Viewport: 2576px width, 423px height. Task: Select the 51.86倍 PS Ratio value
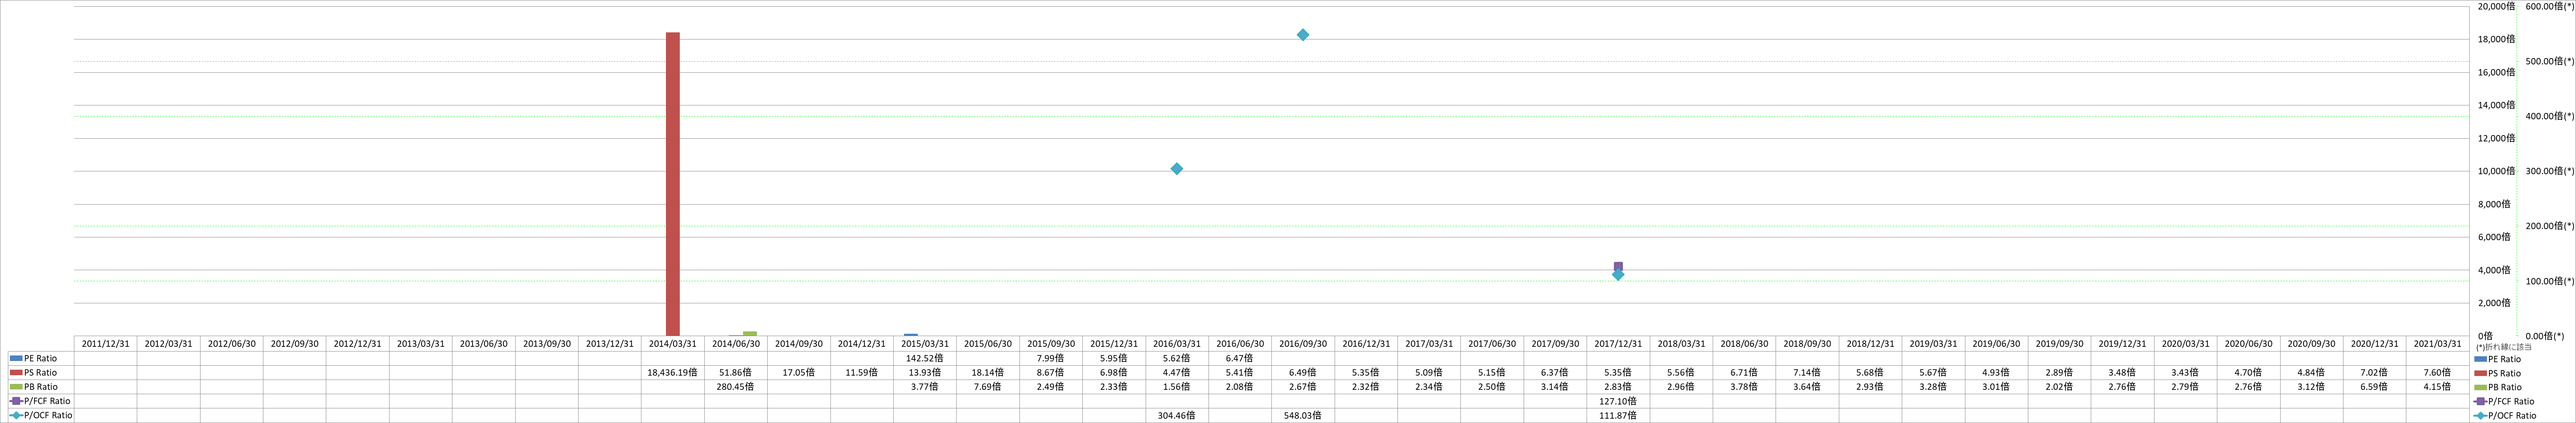[x=736, y=372]
